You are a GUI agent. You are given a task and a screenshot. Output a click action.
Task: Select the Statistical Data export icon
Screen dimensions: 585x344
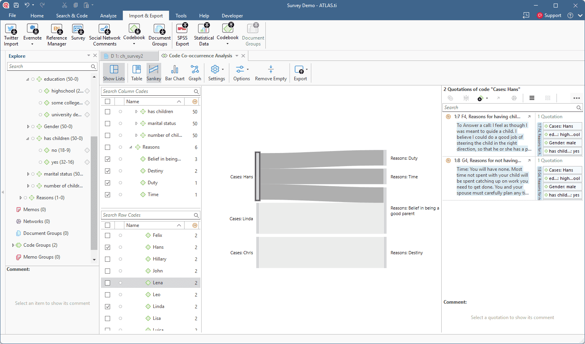click(204, 35)
